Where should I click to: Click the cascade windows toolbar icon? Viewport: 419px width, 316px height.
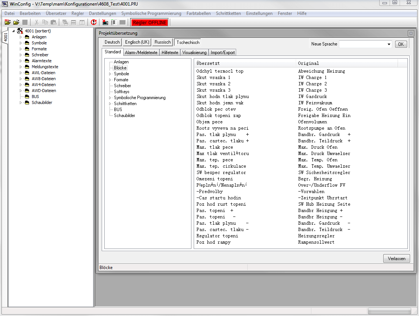click(65, 22)
